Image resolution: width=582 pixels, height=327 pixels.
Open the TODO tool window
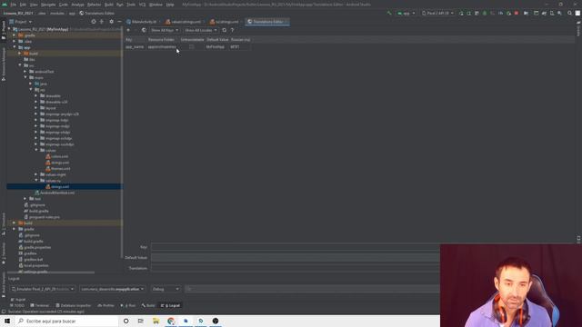[17, 305]
